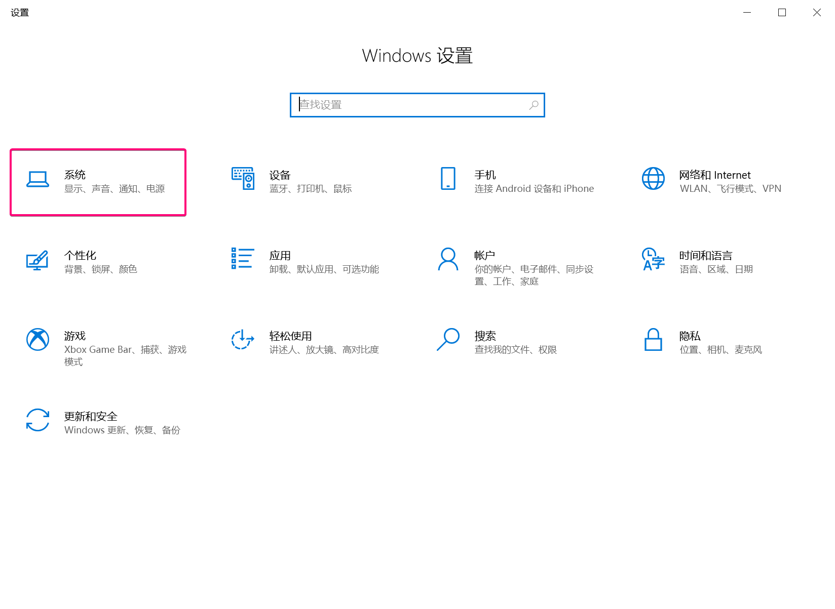Open the 手机 phone icon

click(x=448, y=178)
